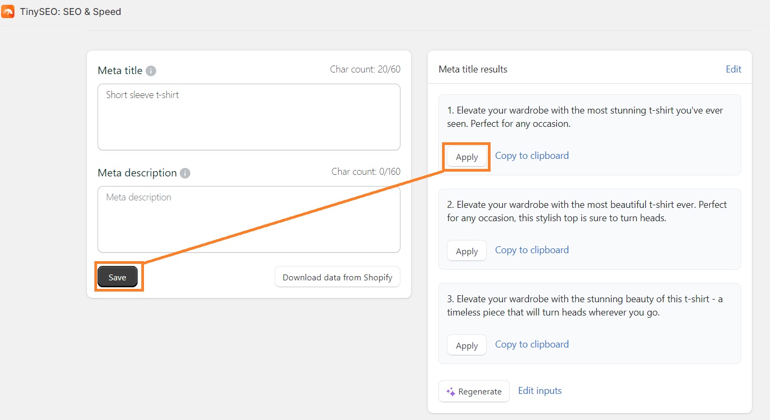Open the Meta title info tooltip icon

[x=151, y=70]
